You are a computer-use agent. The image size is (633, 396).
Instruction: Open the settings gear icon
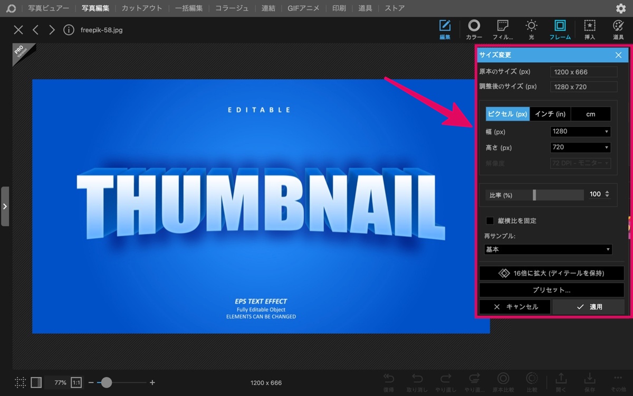[621, 8]
